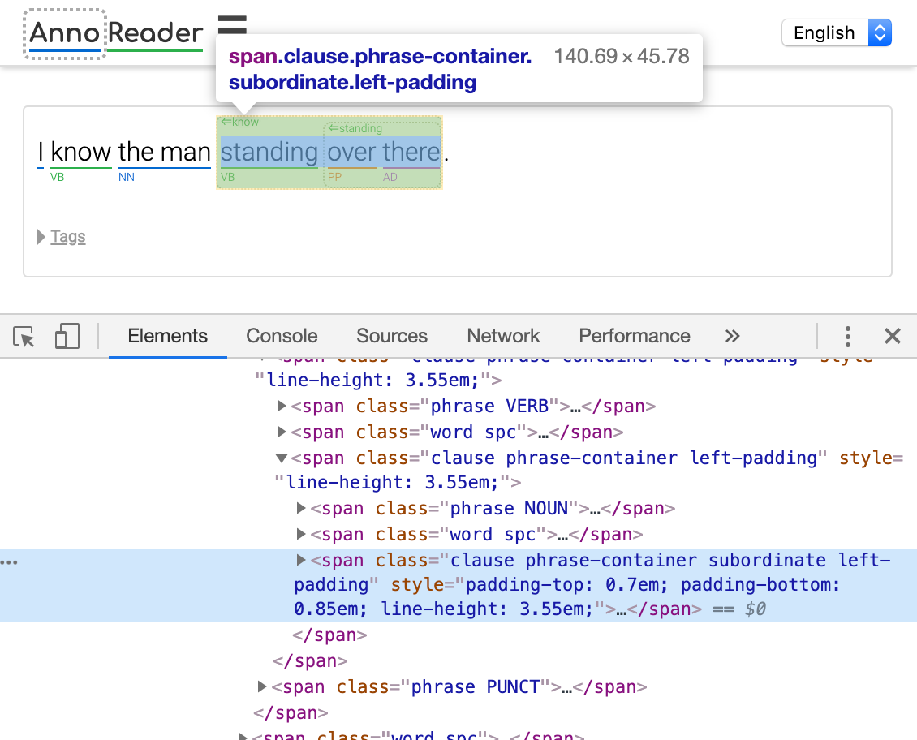This screenshot has height=740, width=917.
Task: Click the Tags link
Action: click(x=68, y=237)
